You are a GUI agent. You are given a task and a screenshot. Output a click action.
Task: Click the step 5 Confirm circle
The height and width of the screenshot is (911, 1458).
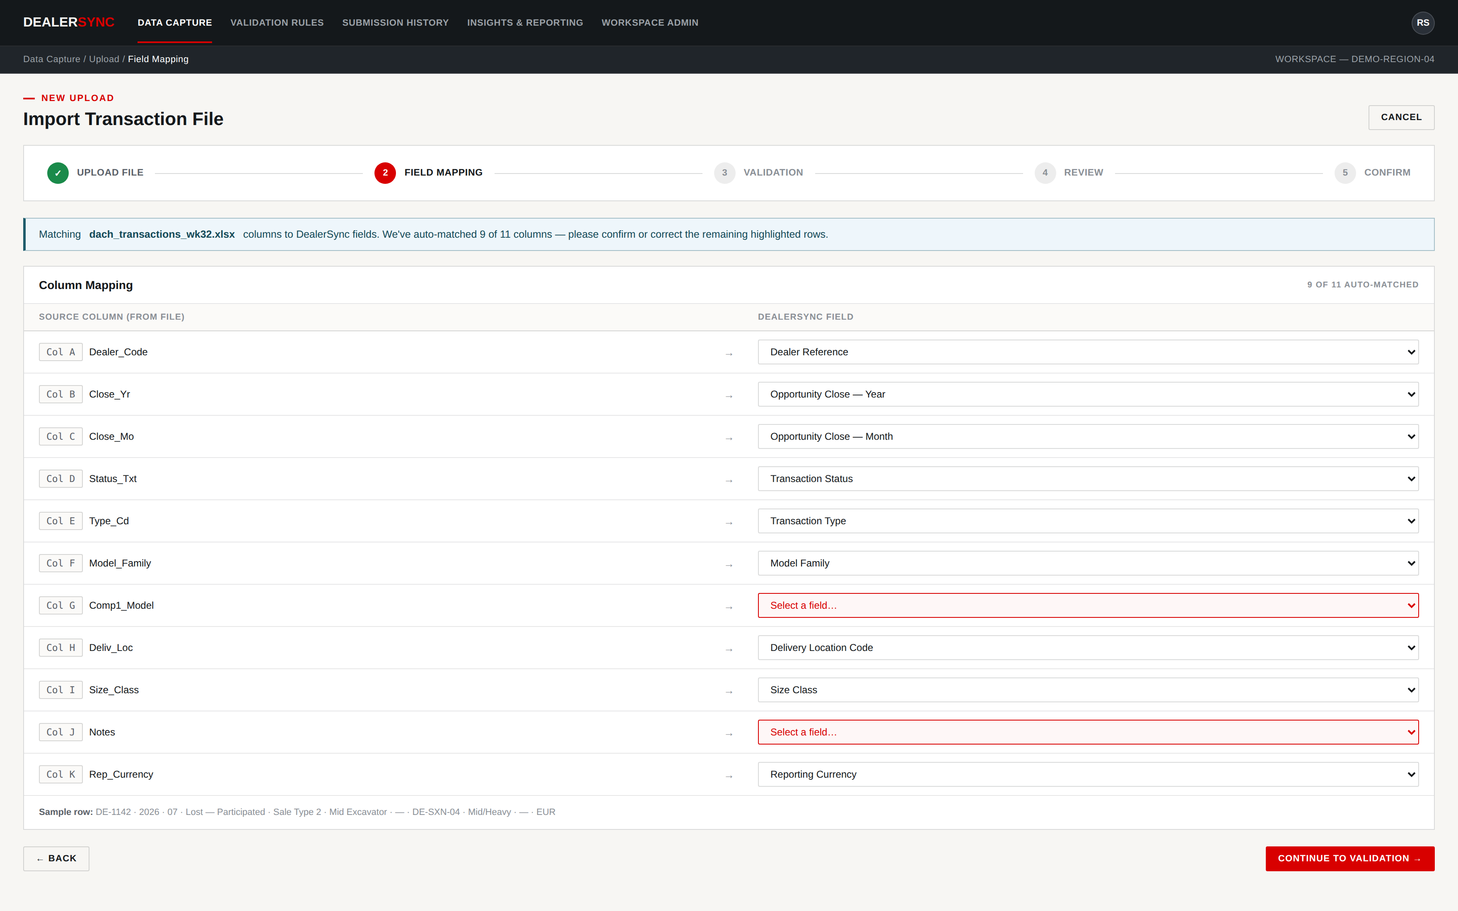pos(1345,173)
